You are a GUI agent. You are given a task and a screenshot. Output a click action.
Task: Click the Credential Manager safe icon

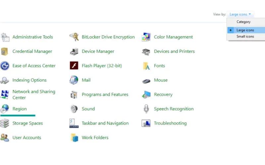5,51
